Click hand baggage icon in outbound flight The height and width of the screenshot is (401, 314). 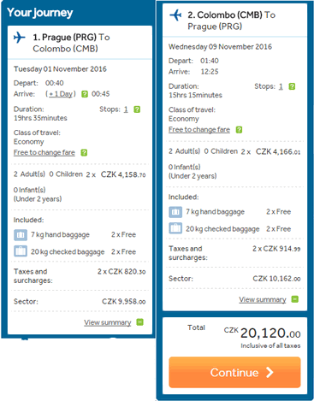coord(21,235)
